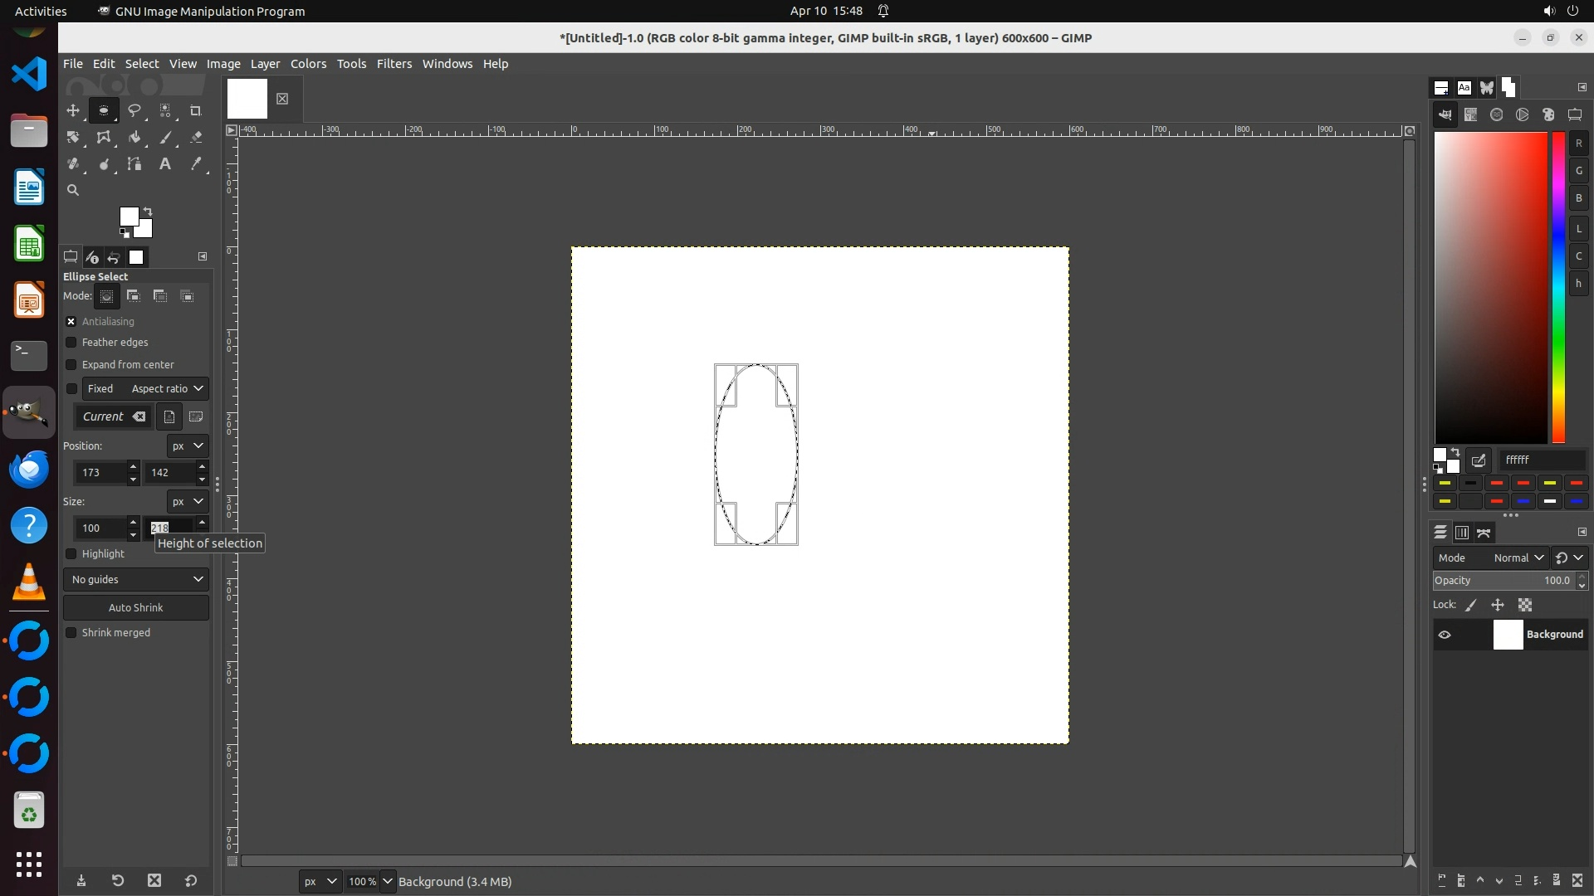Screen dimensions: 1594x896
Task: Hide the Background layer via eye icon
Action: (1445, 635)
